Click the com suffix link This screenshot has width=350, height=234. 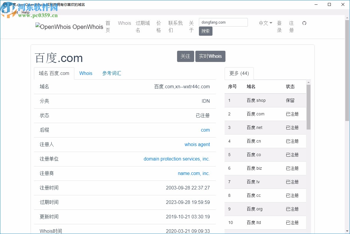[205, 130]
